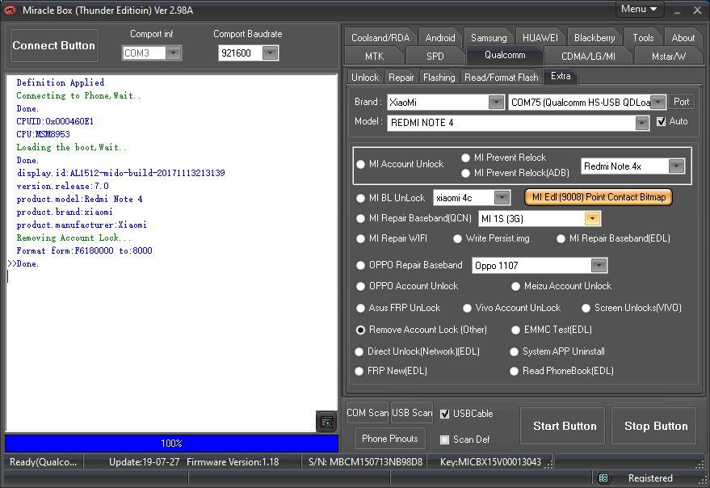Viewport: 710px width, 488px height.
Task: Click the Port button
Action: pyautogui.click(x=681, y=102)
